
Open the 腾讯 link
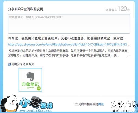tap(101, 104)
